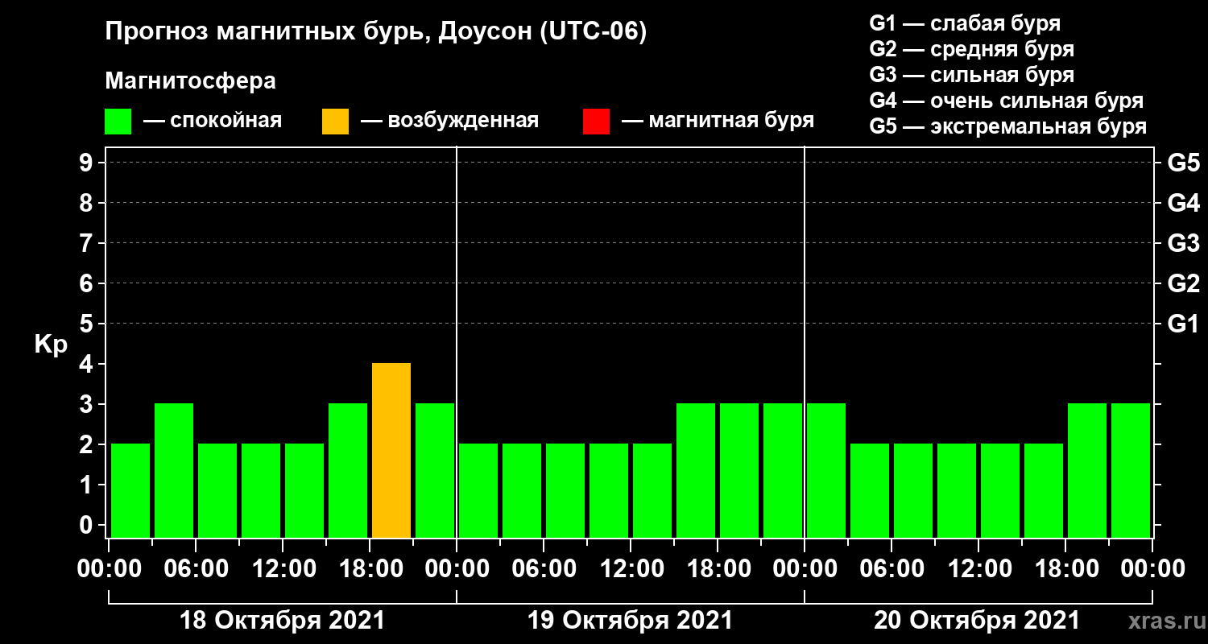Click the Kp value 5 on left axis
1208x644 pixels.
[x=88, y=324]
